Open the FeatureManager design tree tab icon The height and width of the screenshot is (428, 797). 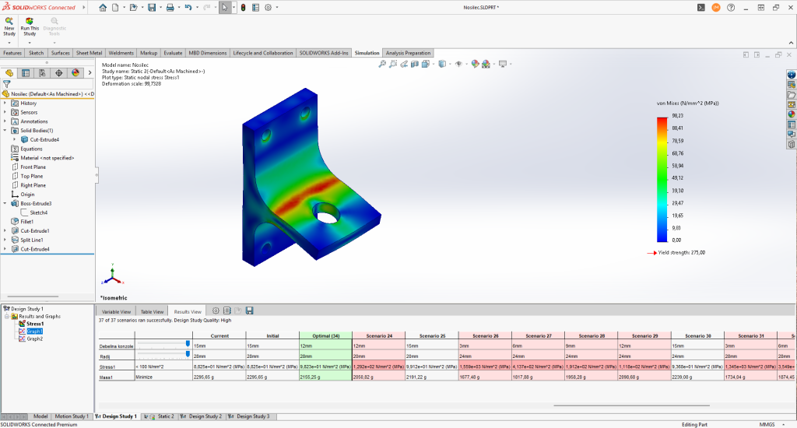pyautogui.click(x=9, y=72)
